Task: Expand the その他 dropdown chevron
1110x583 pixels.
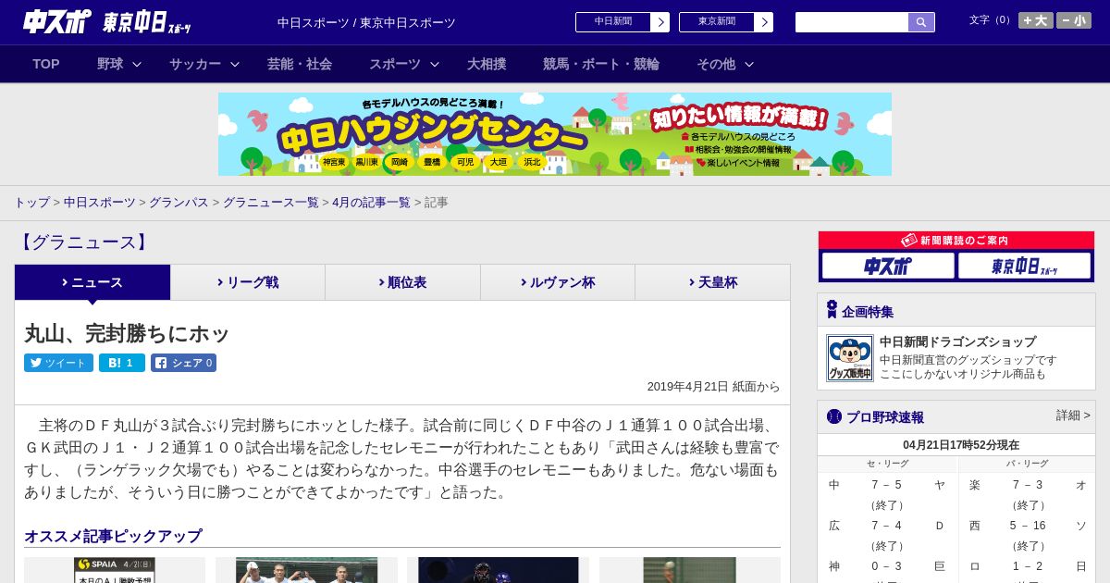Action: (x=749, y=64)
